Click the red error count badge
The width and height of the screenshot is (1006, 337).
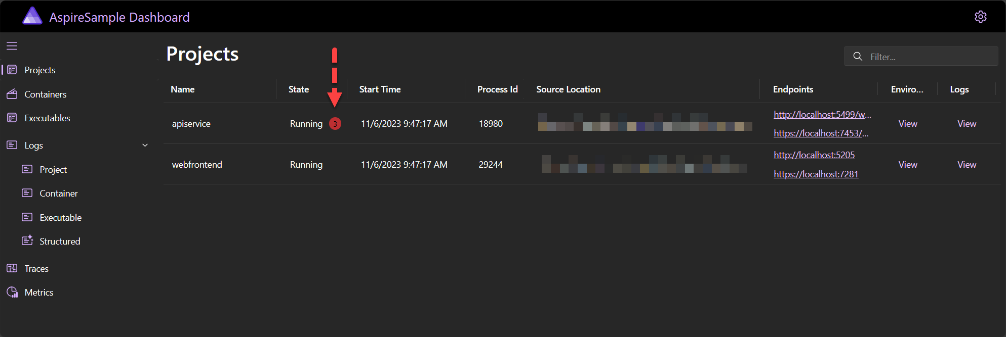(x=335, y=124)
